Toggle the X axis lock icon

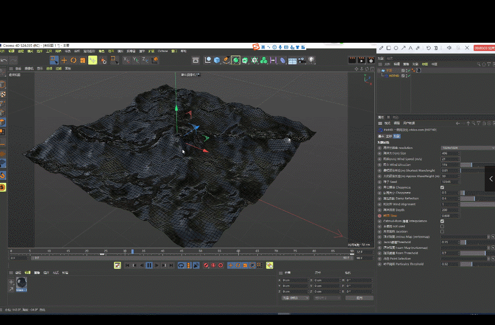[126, 60]
